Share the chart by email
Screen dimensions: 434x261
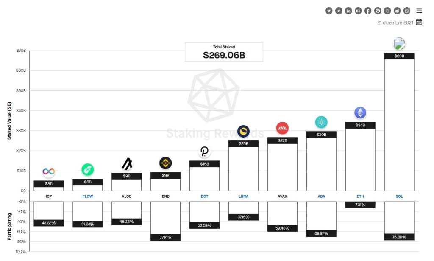(358, 11)
